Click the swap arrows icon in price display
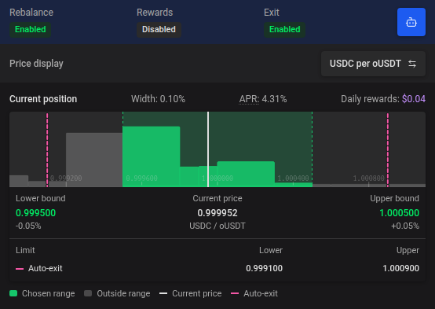435x309 pixels. point(412,64)
